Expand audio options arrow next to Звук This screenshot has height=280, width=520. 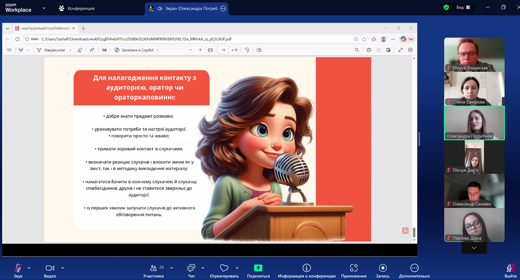pyautogui.click(x=29, y=268)
